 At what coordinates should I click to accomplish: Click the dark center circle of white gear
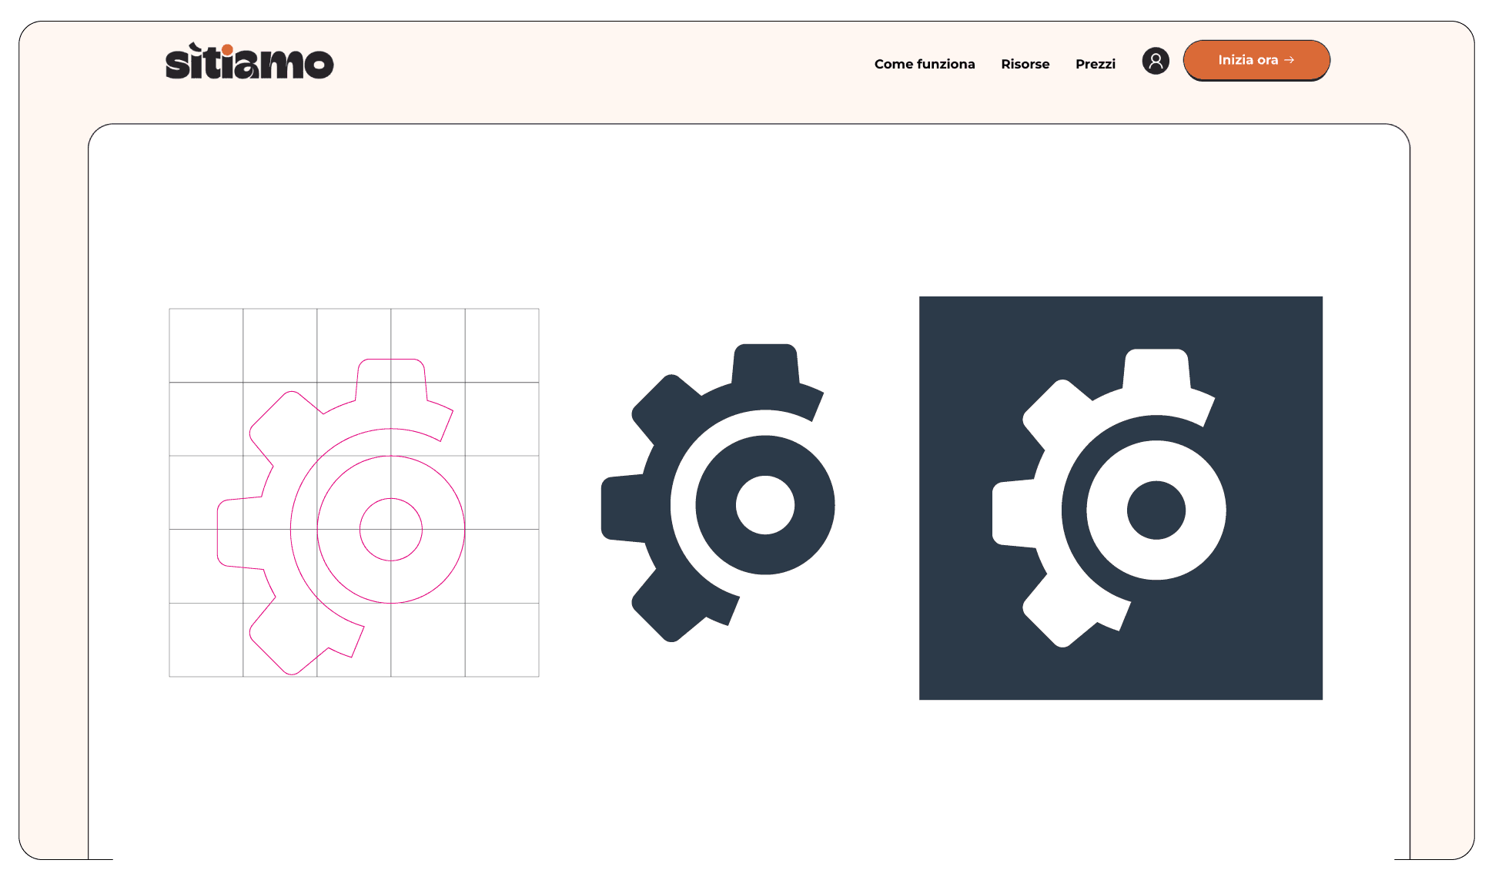1156,510
